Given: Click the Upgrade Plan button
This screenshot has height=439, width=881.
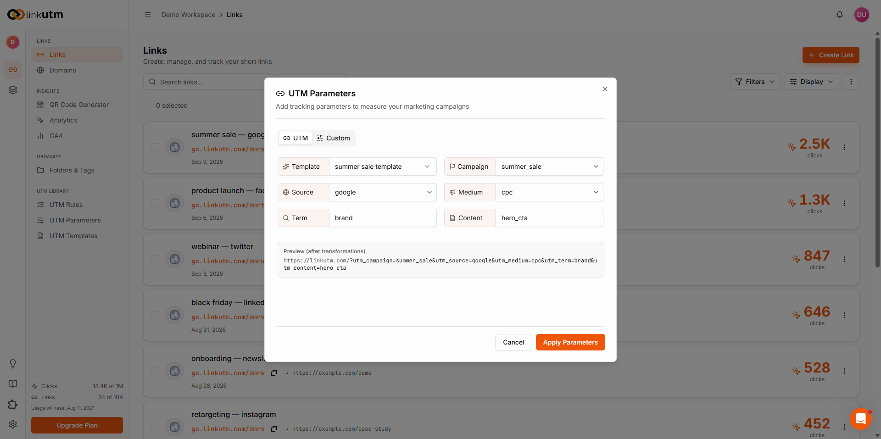Looking at the screenshot, I should [x=77, y=425].
